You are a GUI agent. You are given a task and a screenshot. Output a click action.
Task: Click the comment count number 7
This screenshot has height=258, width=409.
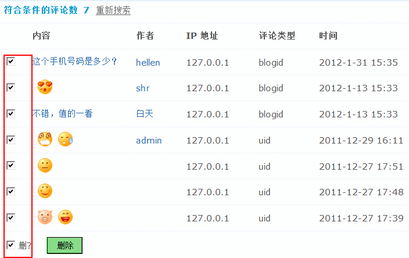pyautogui.click(x=87, y=10)
